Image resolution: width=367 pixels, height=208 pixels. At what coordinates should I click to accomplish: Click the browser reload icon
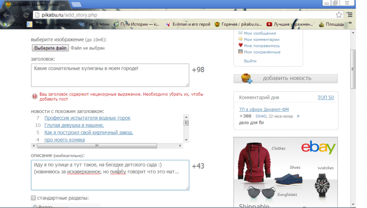pos(26,15)
